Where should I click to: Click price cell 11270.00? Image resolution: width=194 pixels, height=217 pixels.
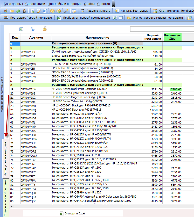pos(153,110)
